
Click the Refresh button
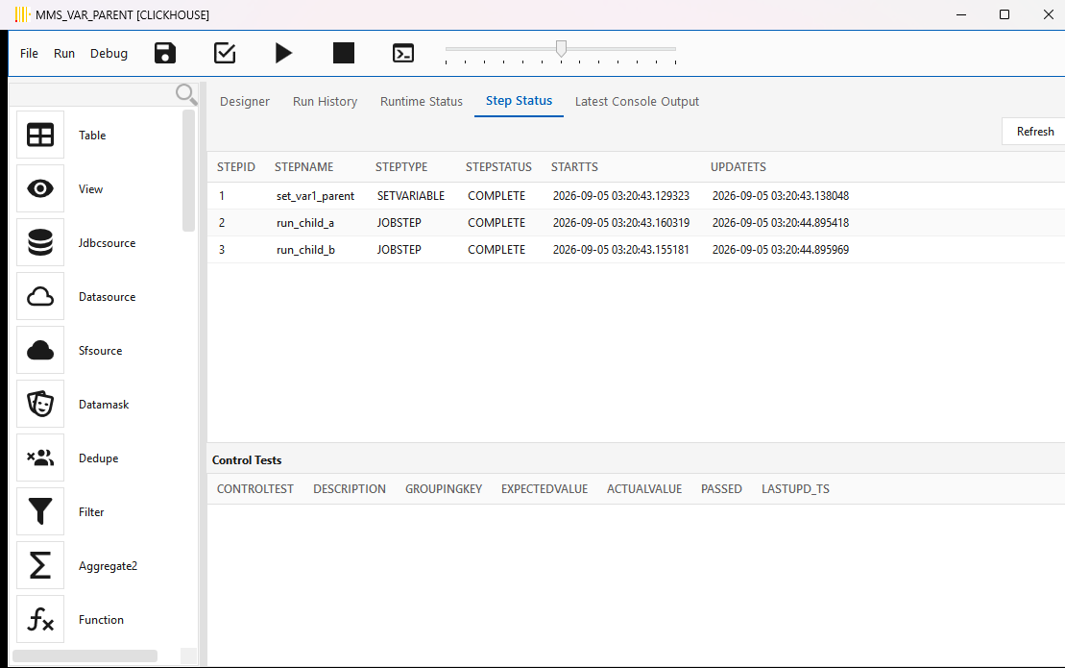[1034, 131]
